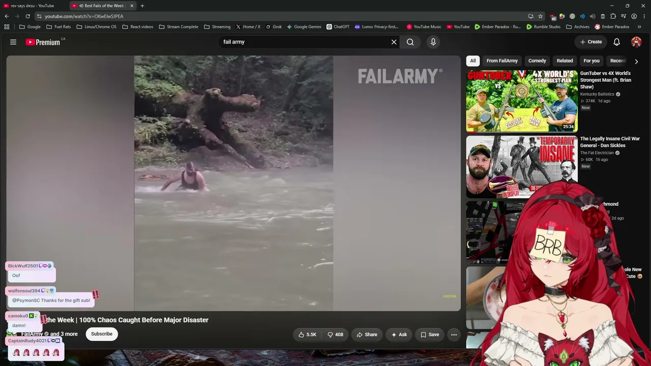The width and height of the screenshot is (651, 366).
Task: Select the For you chip
Action: coord(591,61)
